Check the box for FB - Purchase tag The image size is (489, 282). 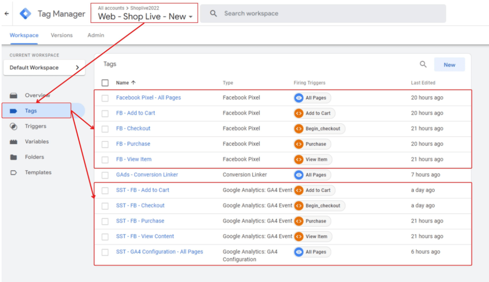pos(105,144)
